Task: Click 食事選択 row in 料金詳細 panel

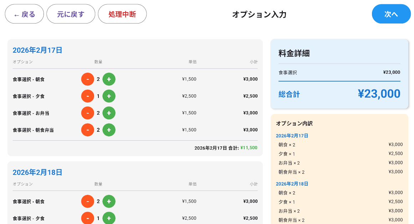Action: click(x=339, y=72)
